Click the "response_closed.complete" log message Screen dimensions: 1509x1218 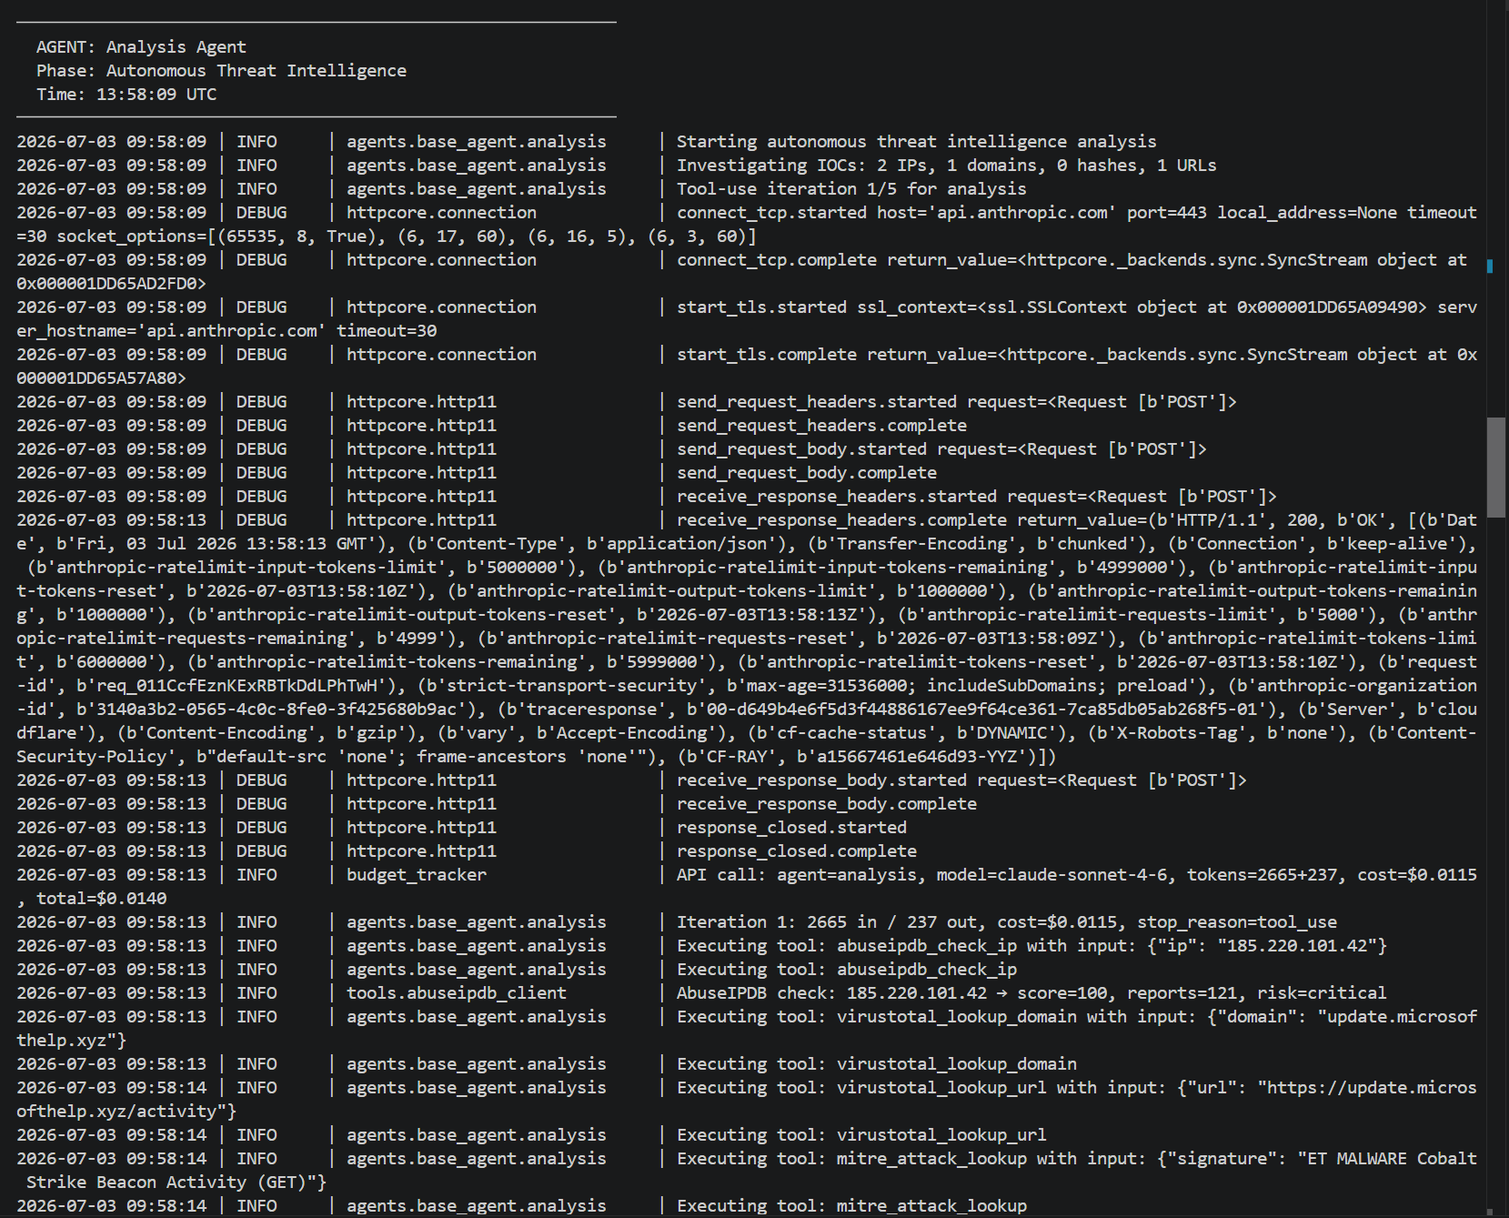coord(797,851)
